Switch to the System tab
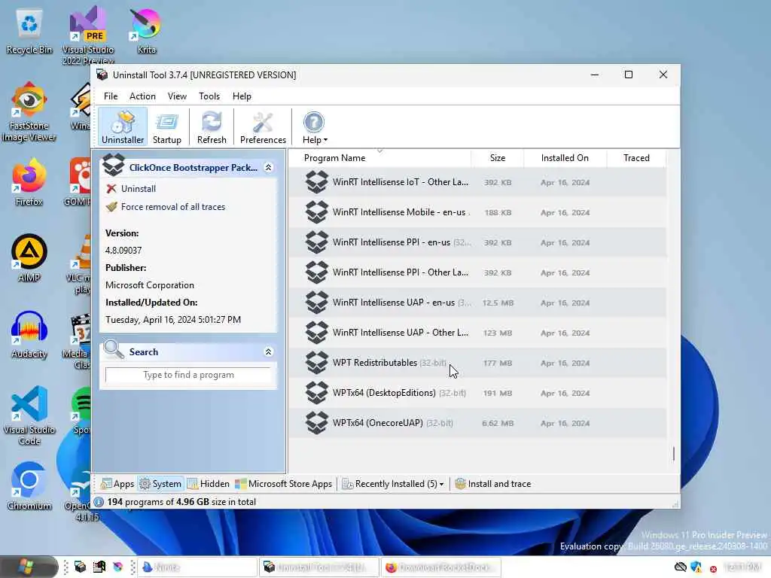 click(x=160, y=484)
